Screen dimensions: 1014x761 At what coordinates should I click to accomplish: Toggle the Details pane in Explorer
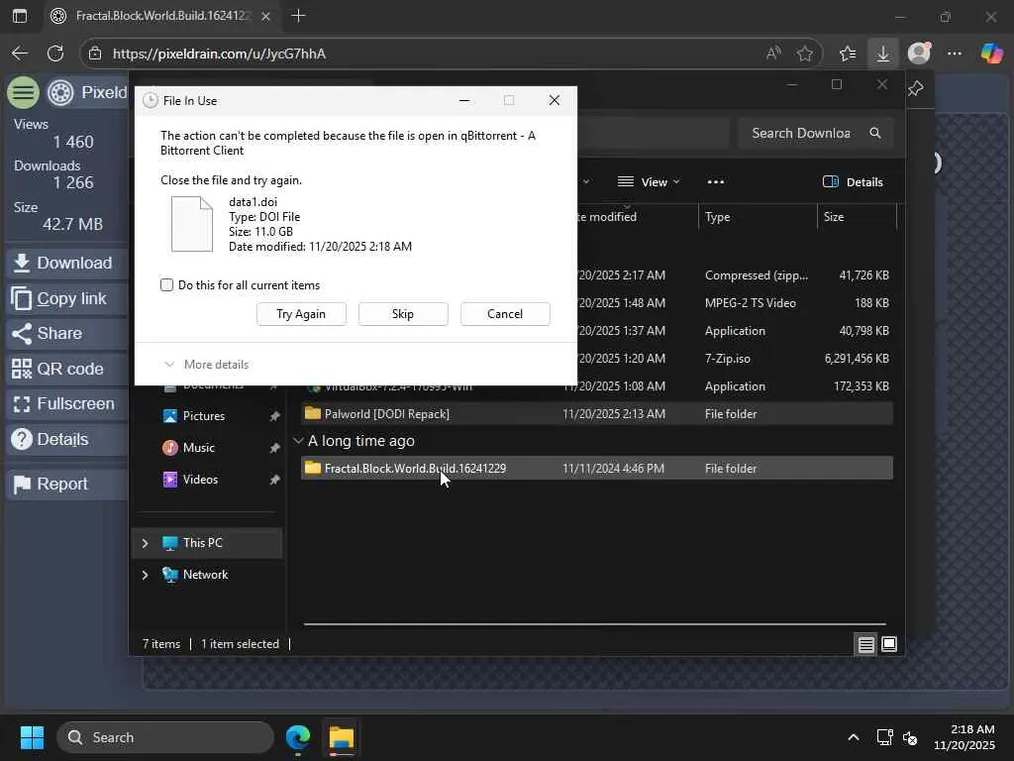[853, 182]
